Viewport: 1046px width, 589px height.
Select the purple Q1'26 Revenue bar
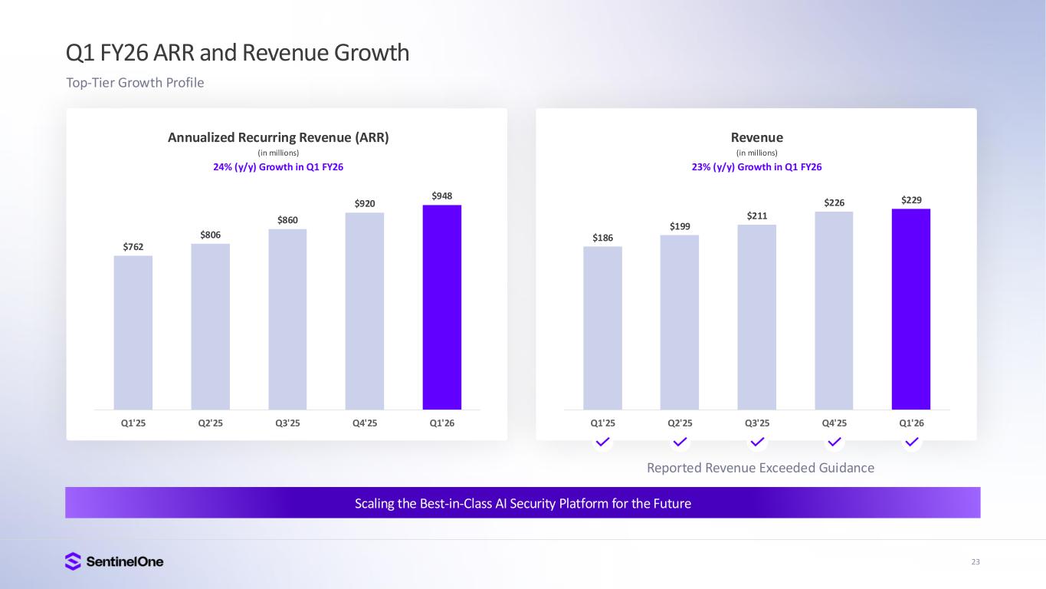point(911,309)
